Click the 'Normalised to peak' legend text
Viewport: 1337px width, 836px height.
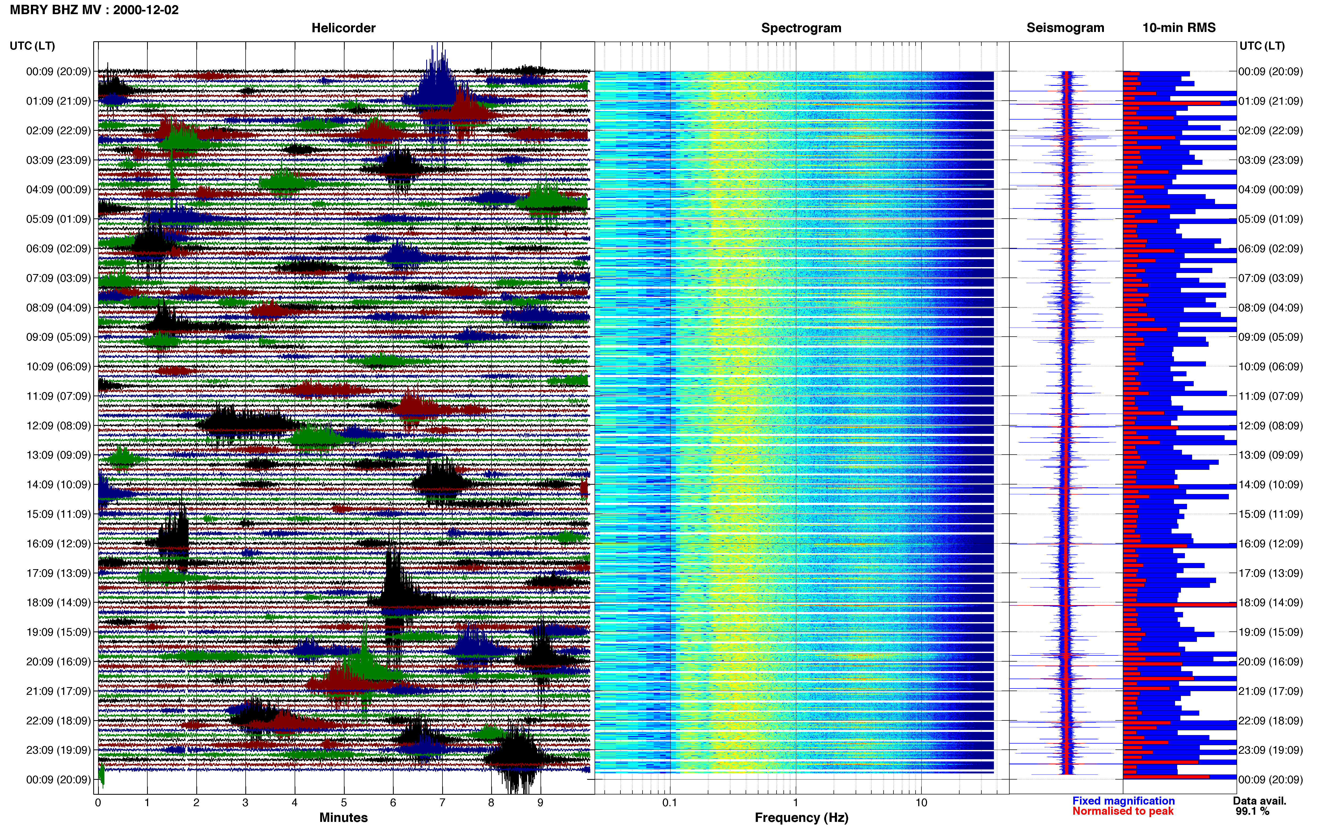pos(1123,811)
